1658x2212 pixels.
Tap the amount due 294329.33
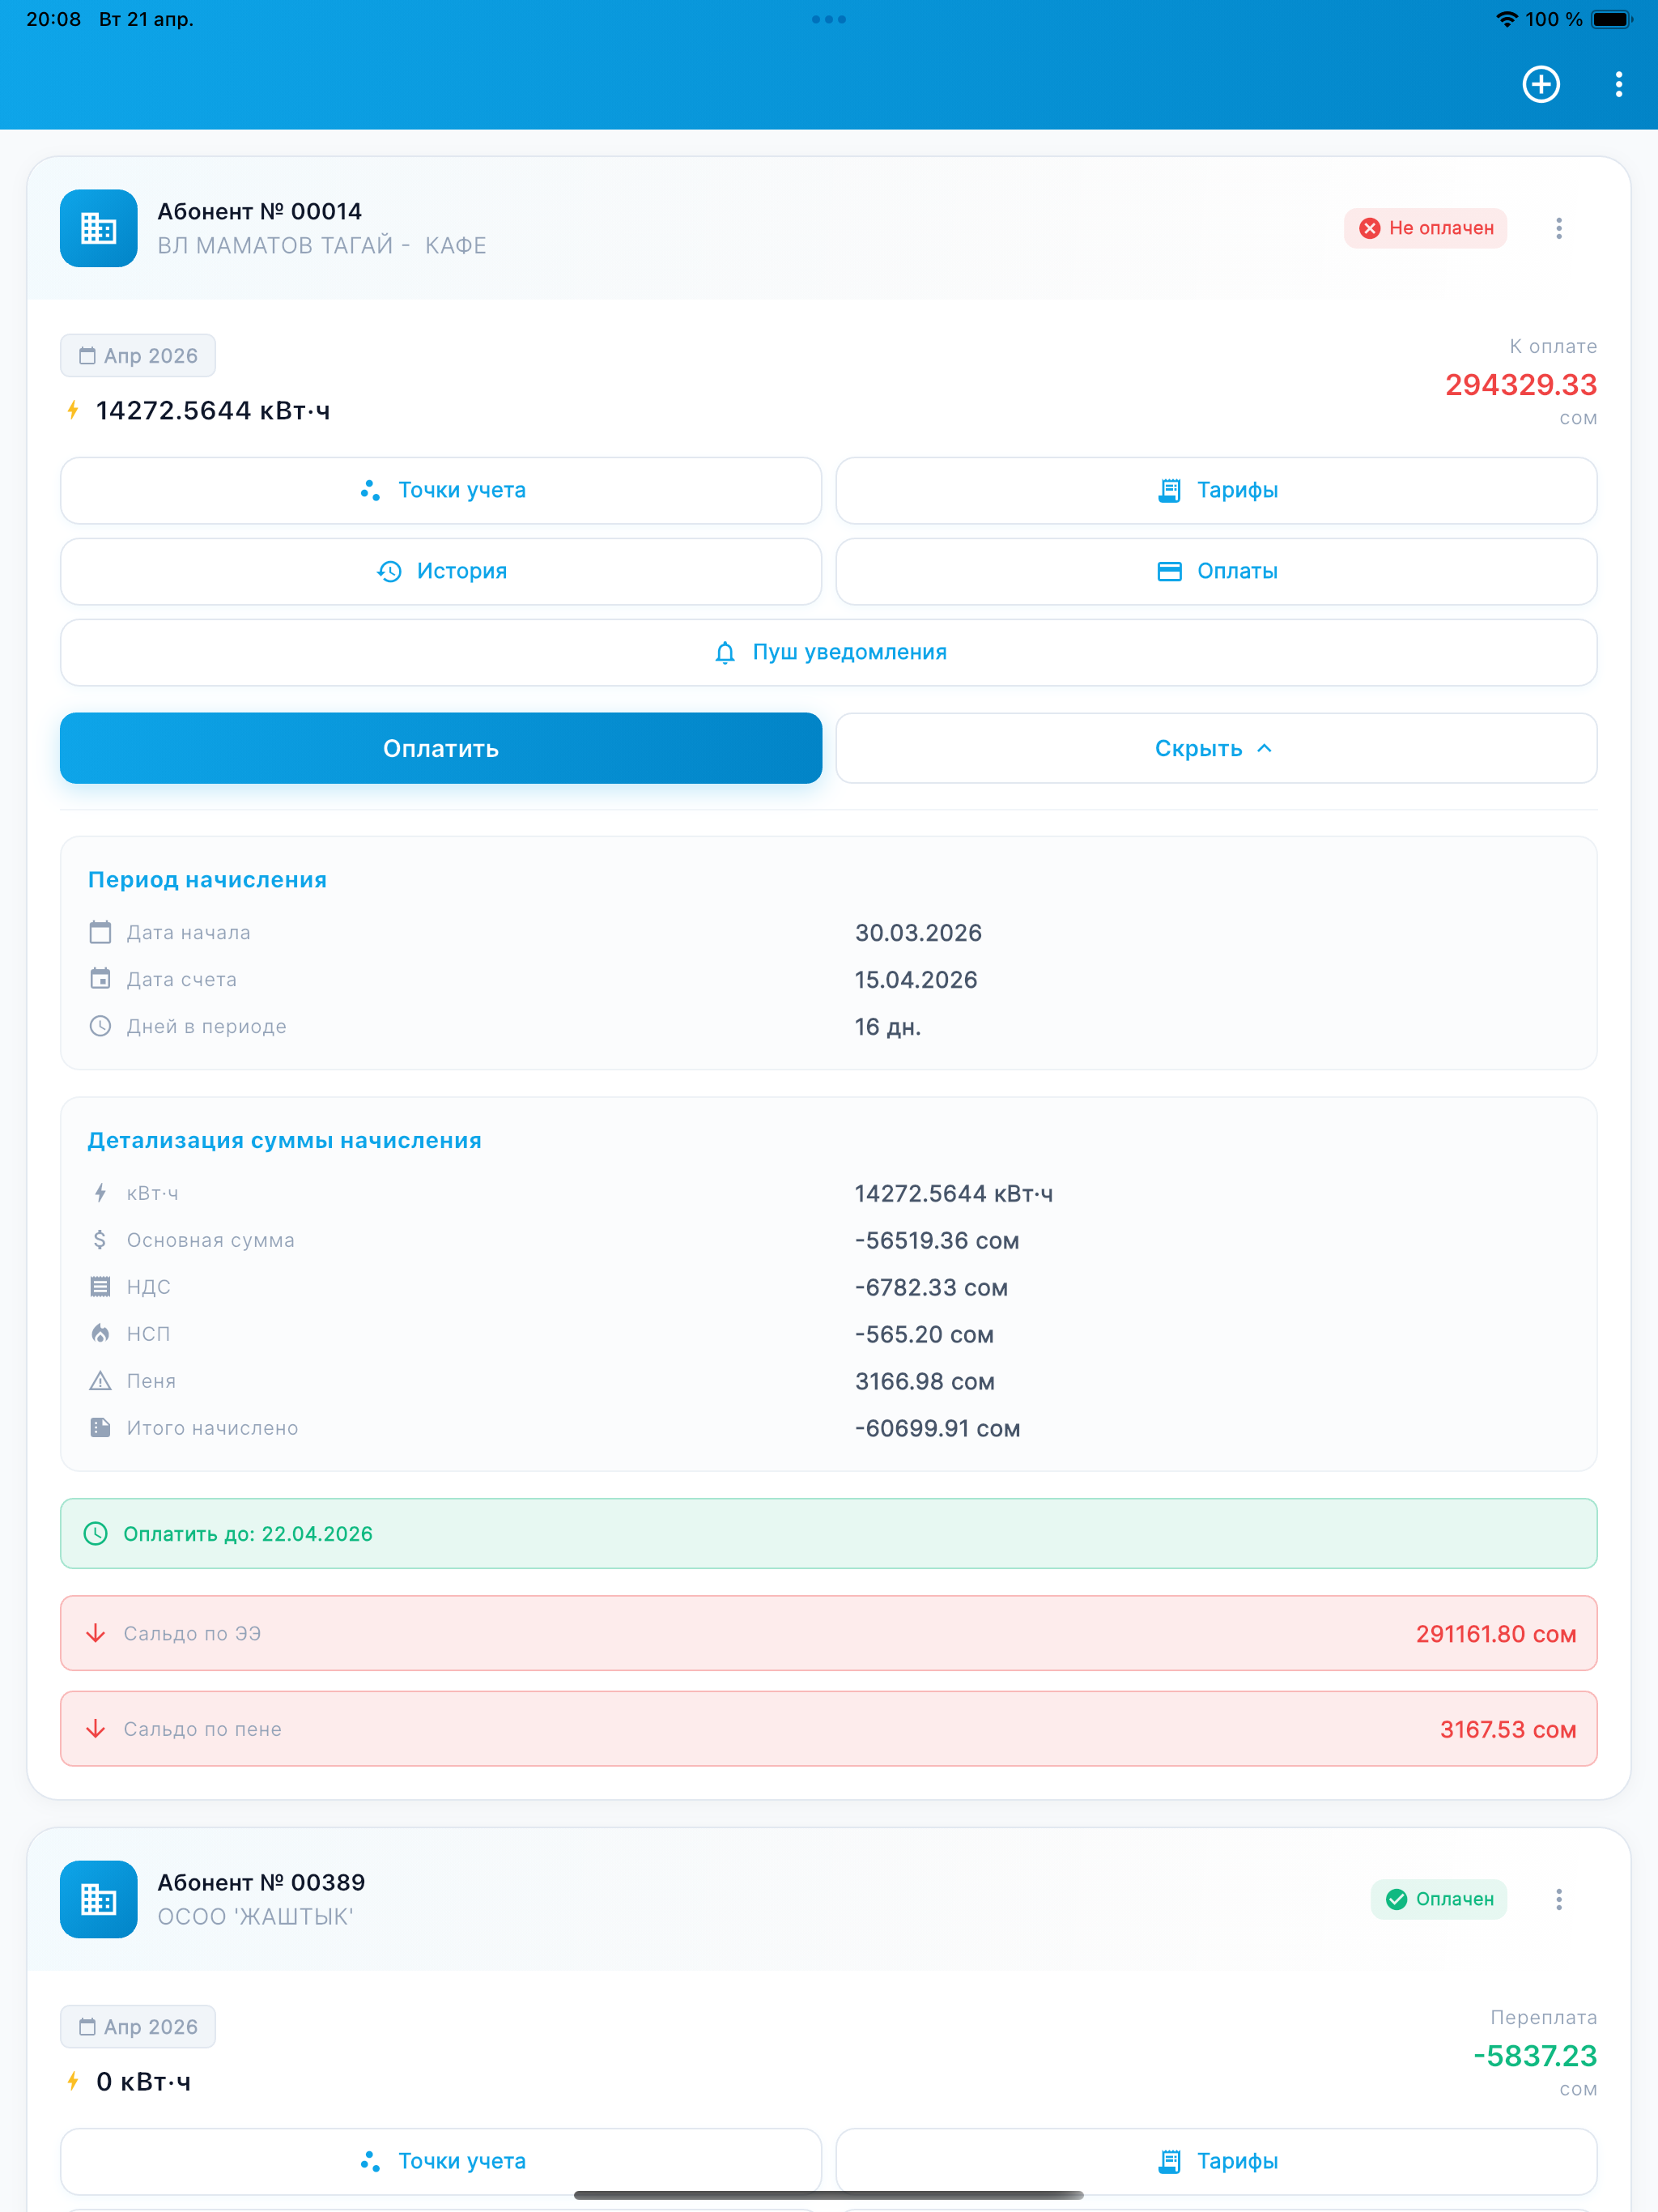(1520, 385)
